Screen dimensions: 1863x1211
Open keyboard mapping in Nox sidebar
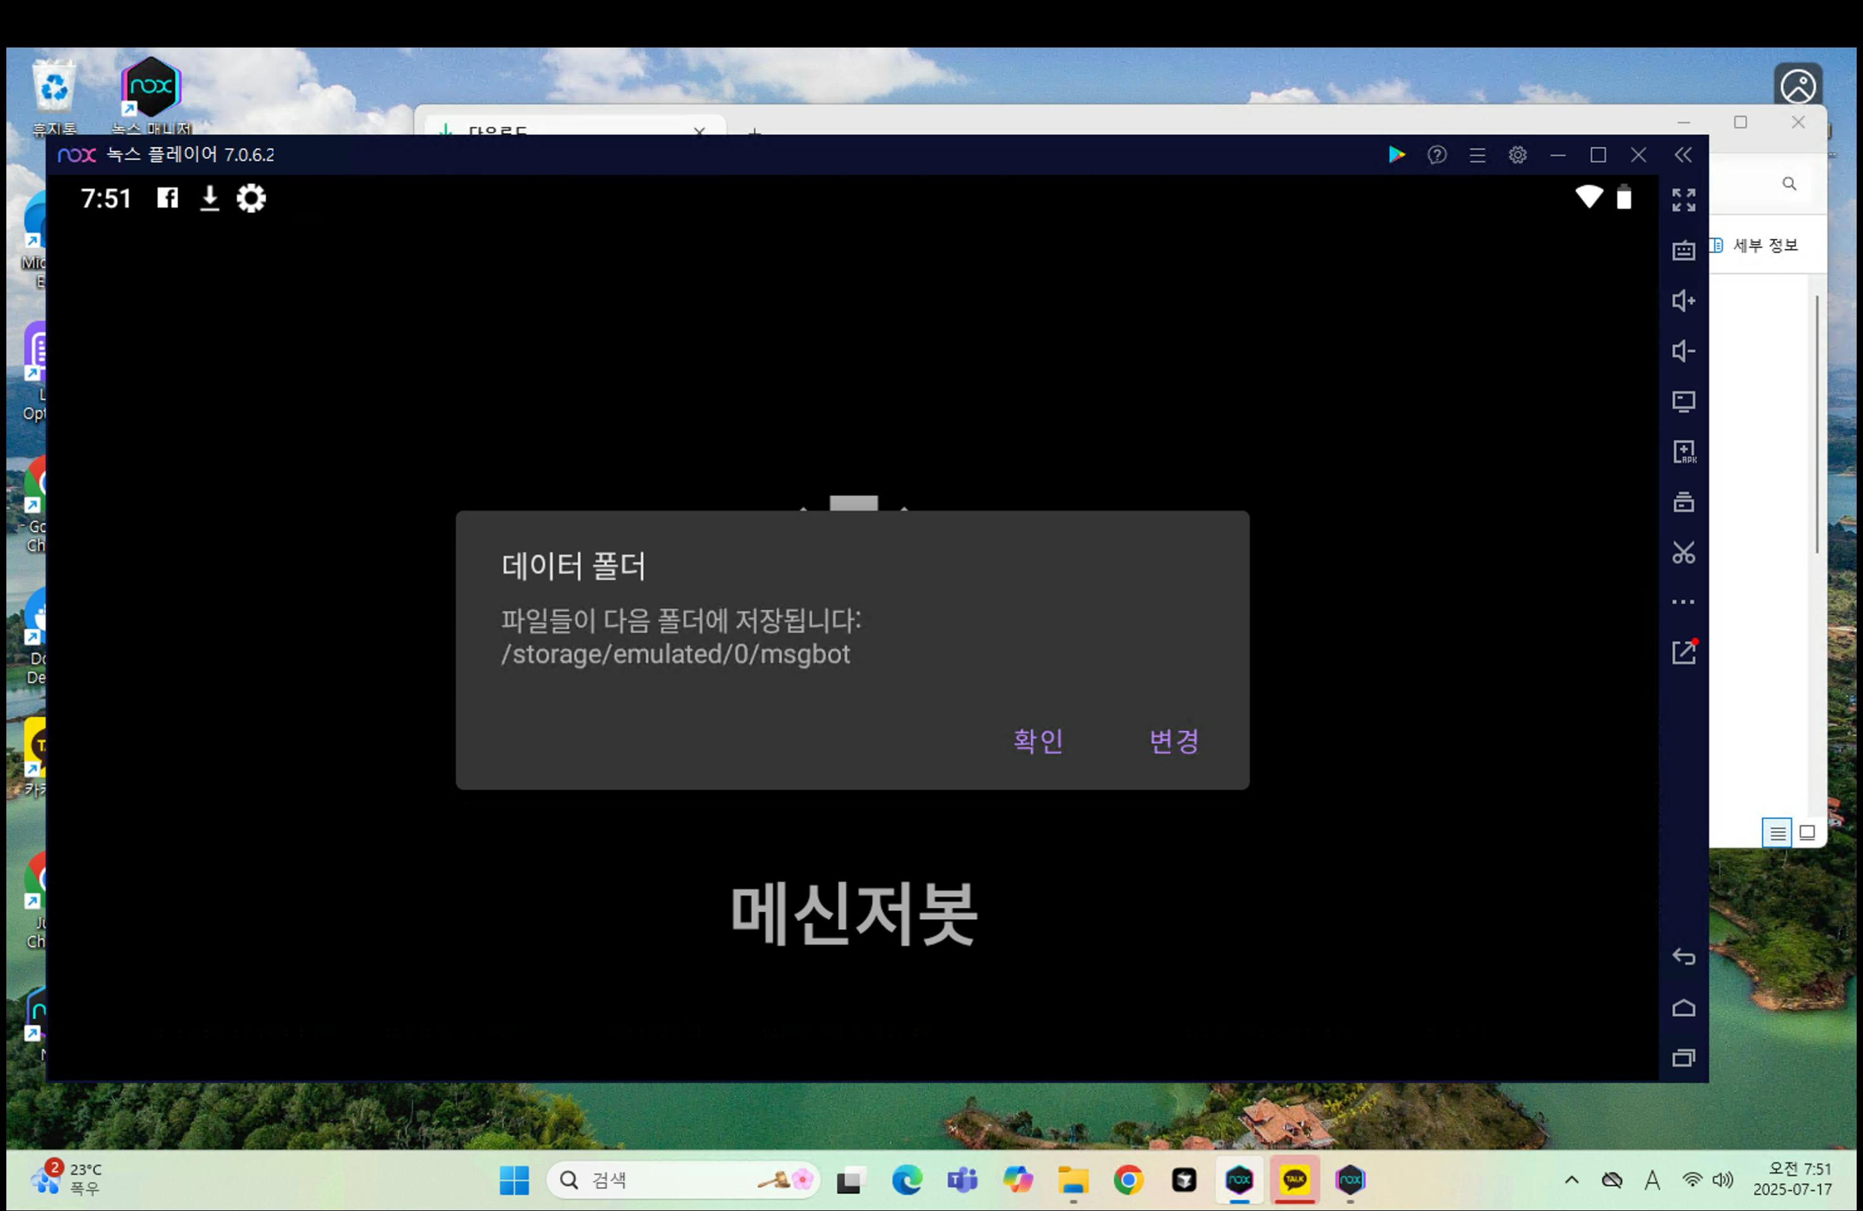1683,250
